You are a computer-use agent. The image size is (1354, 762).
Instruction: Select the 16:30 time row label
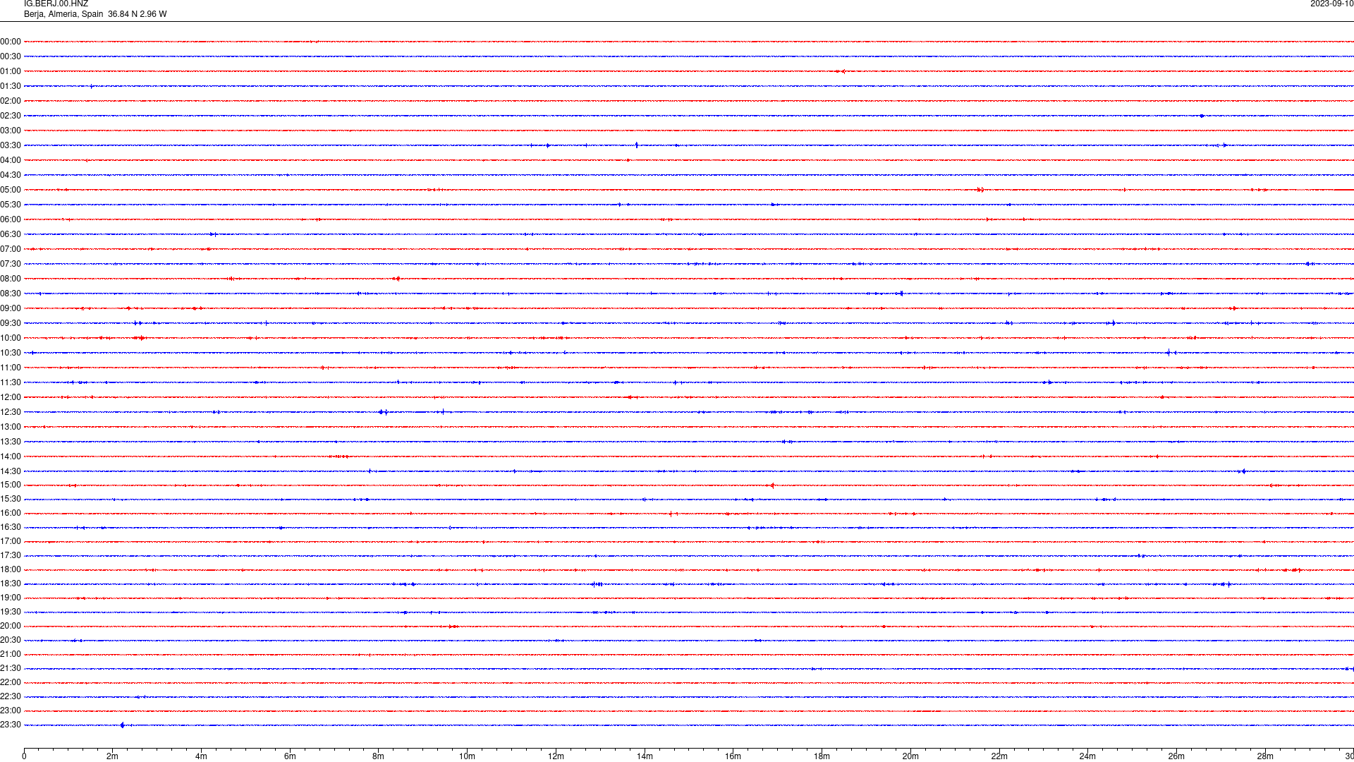point(11,527)
